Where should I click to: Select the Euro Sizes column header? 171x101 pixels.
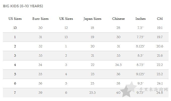40,19
